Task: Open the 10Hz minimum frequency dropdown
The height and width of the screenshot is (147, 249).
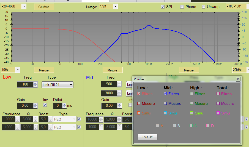Action: tap(18, 70)
